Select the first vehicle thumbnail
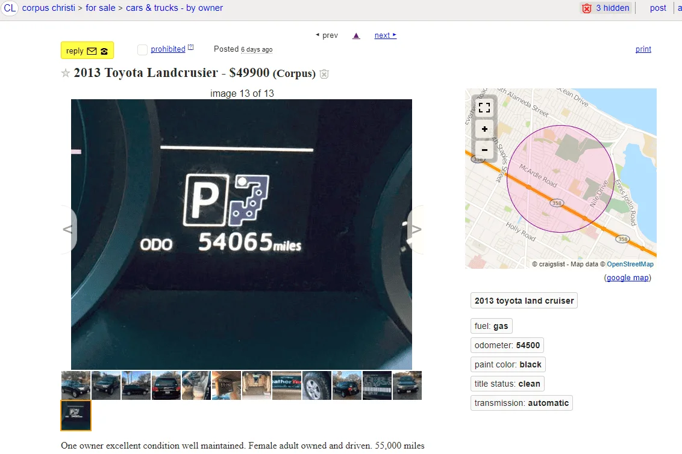Viewport: 682px width, 454px height. (76, 385)
